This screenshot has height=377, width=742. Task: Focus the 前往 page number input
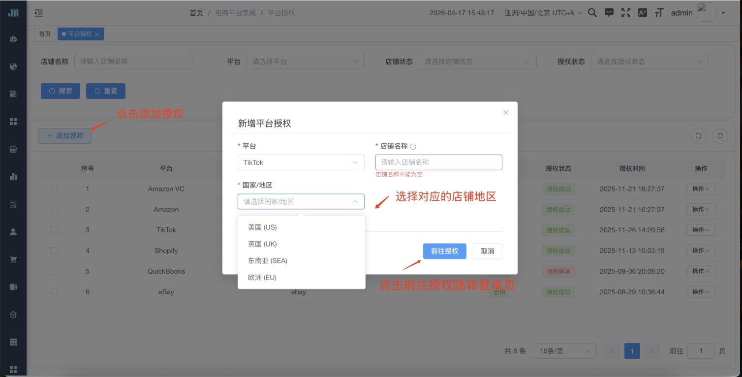pos(701,351)
